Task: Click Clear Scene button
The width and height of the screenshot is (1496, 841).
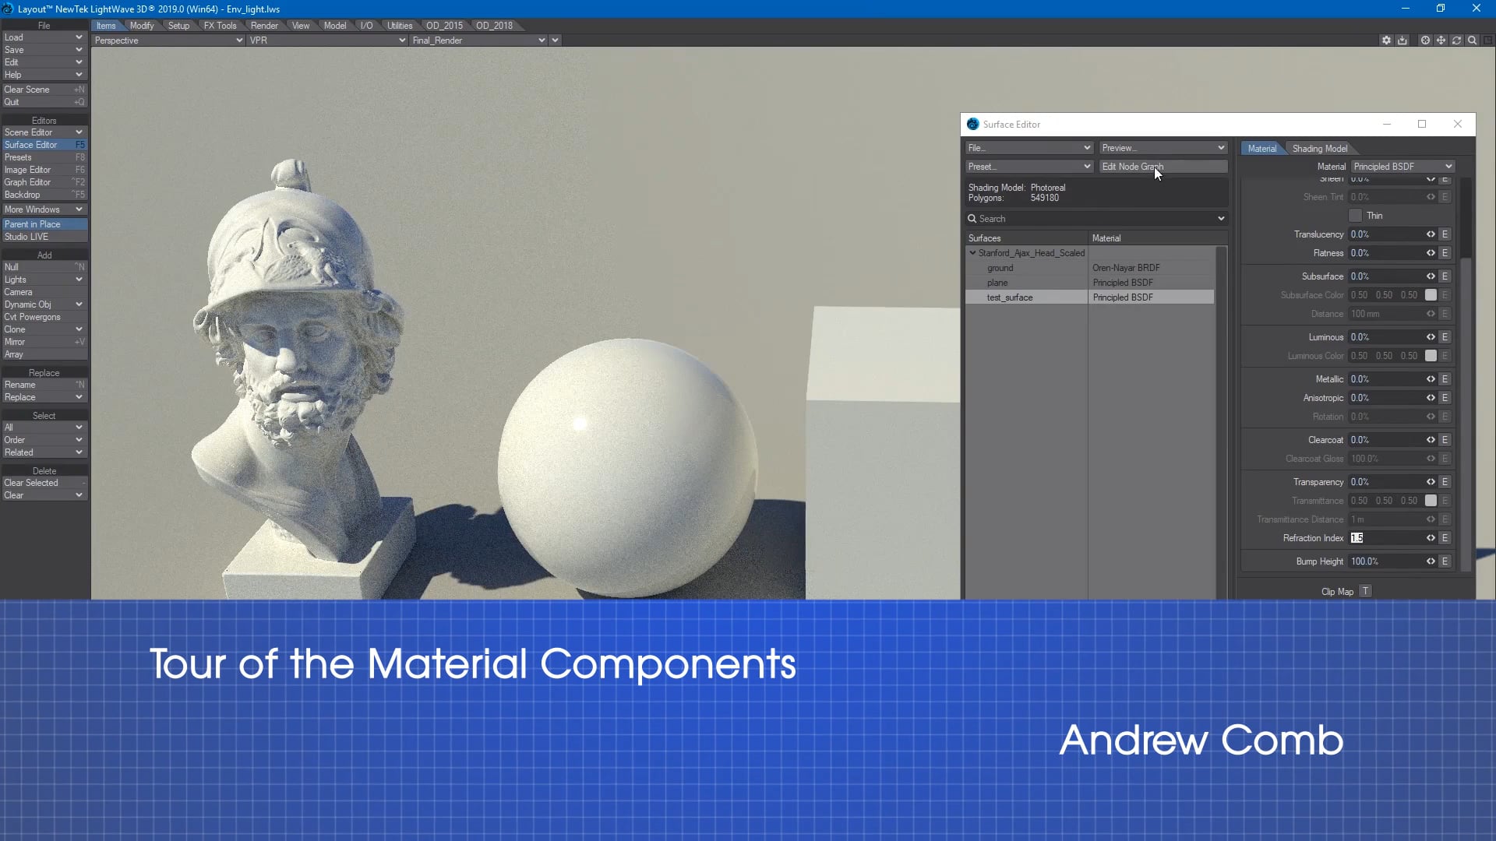Action: click(x=44, y=90)
